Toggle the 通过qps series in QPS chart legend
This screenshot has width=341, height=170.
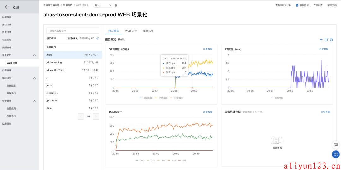tap(146, 98)
